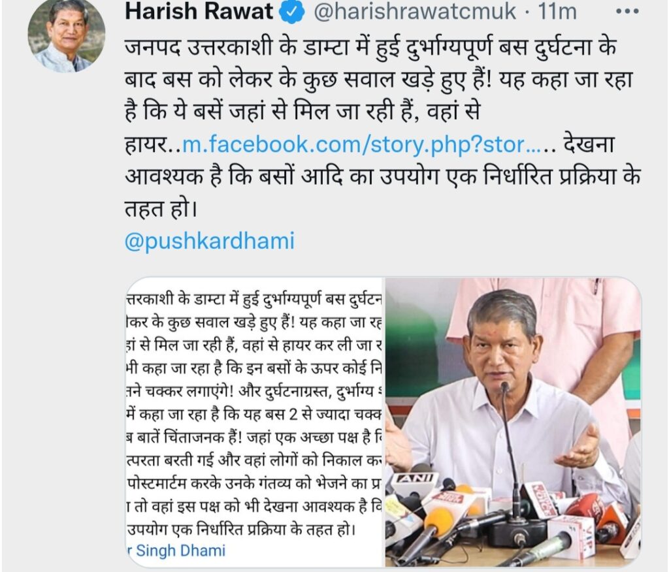Open Harish Rawat's round profile picture
This screenshot has height=572, width=669.
coord(67,35)
